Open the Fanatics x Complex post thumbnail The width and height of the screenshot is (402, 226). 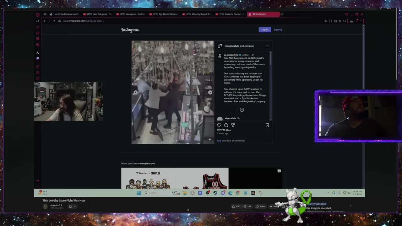(148, 178)
